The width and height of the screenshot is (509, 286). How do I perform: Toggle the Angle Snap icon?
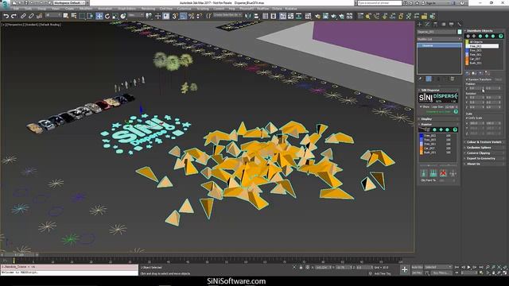183,16
